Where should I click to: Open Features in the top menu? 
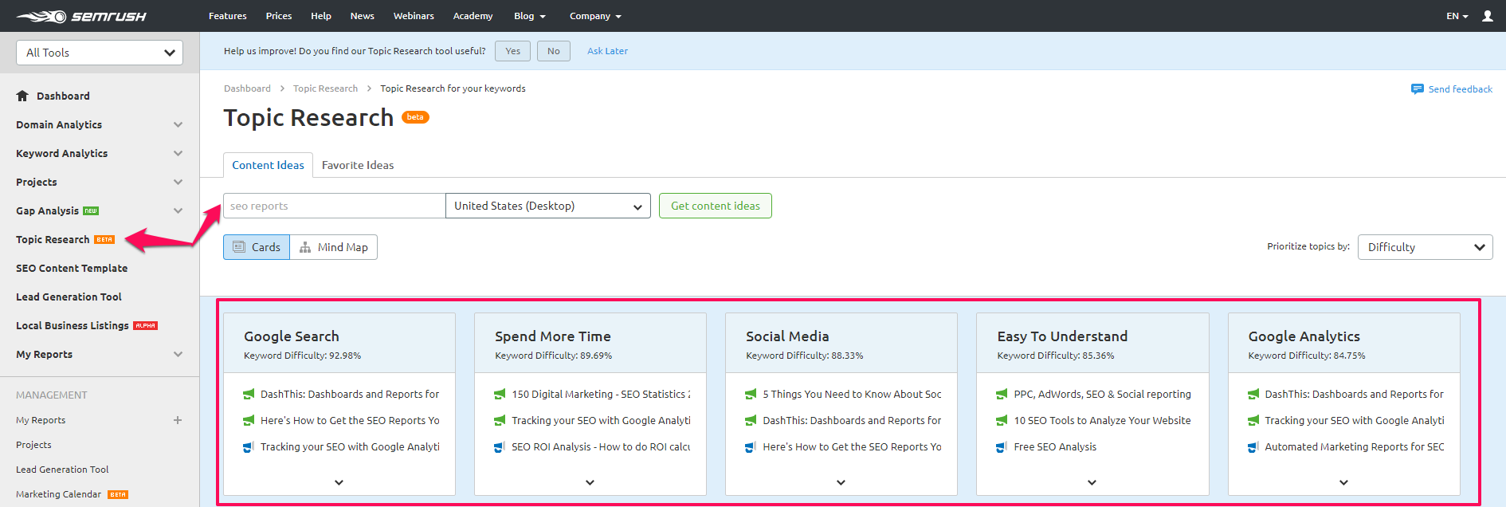pos(228,16)
